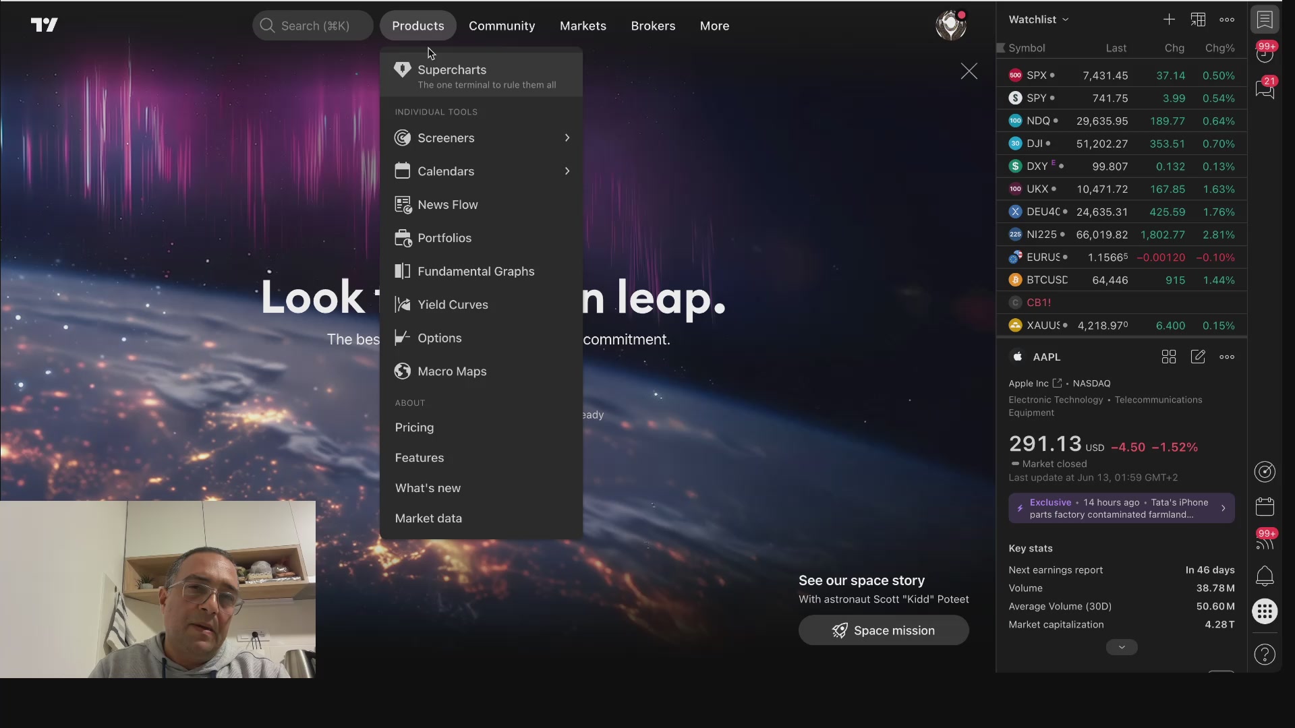Screen dimensions: 1295x728
Task: Open Fundamental Graphs tool
Action: tap(482, 271)
